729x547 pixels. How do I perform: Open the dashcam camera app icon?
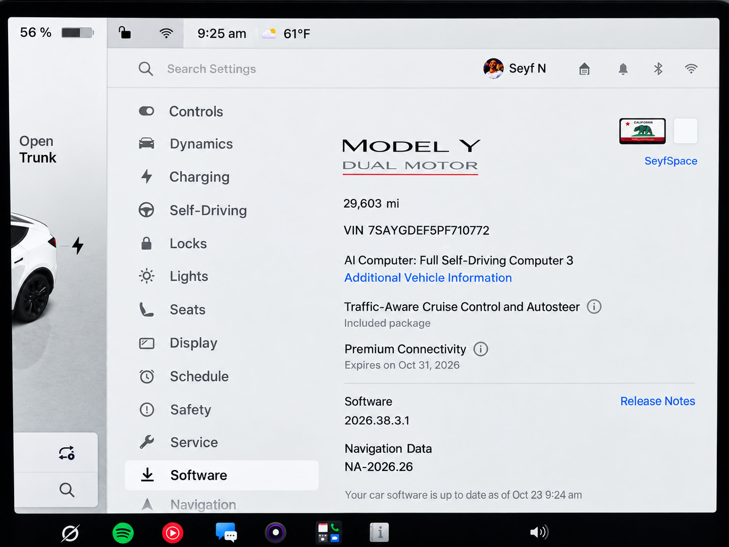coord(275,532)
